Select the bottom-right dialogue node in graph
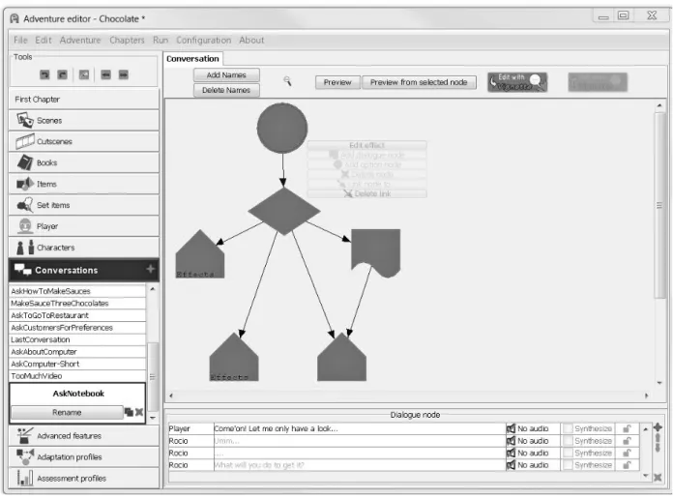 tap(341, 357)
